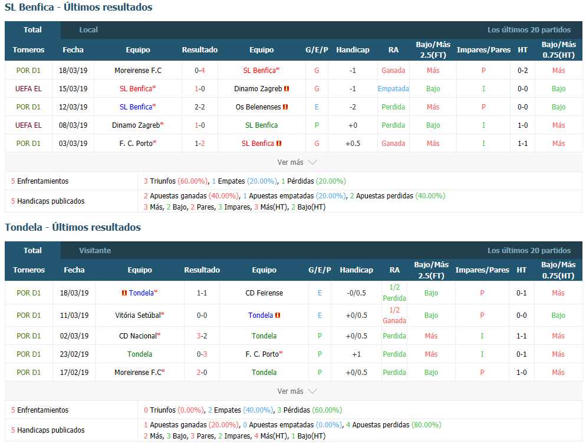
Task: Click the G/E/P column header in Benfica table
Action: point(317,49)
